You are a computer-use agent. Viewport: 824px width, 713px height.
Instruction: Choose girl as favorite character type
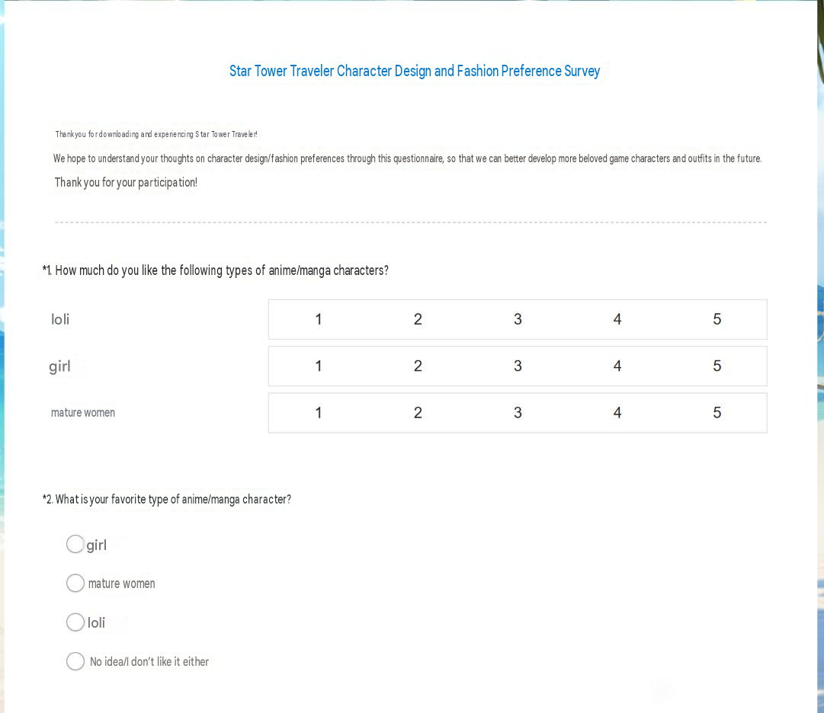(x=75, y=544)
